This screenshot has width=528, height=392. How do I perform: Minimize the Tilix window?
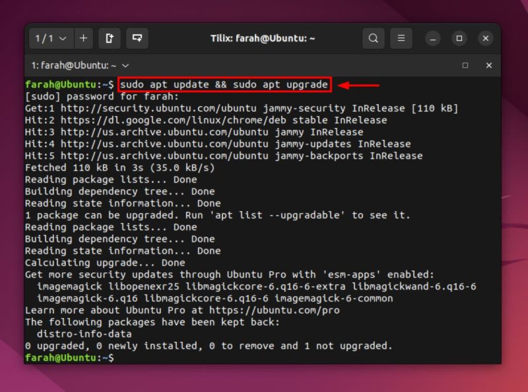tap(432, 39)
